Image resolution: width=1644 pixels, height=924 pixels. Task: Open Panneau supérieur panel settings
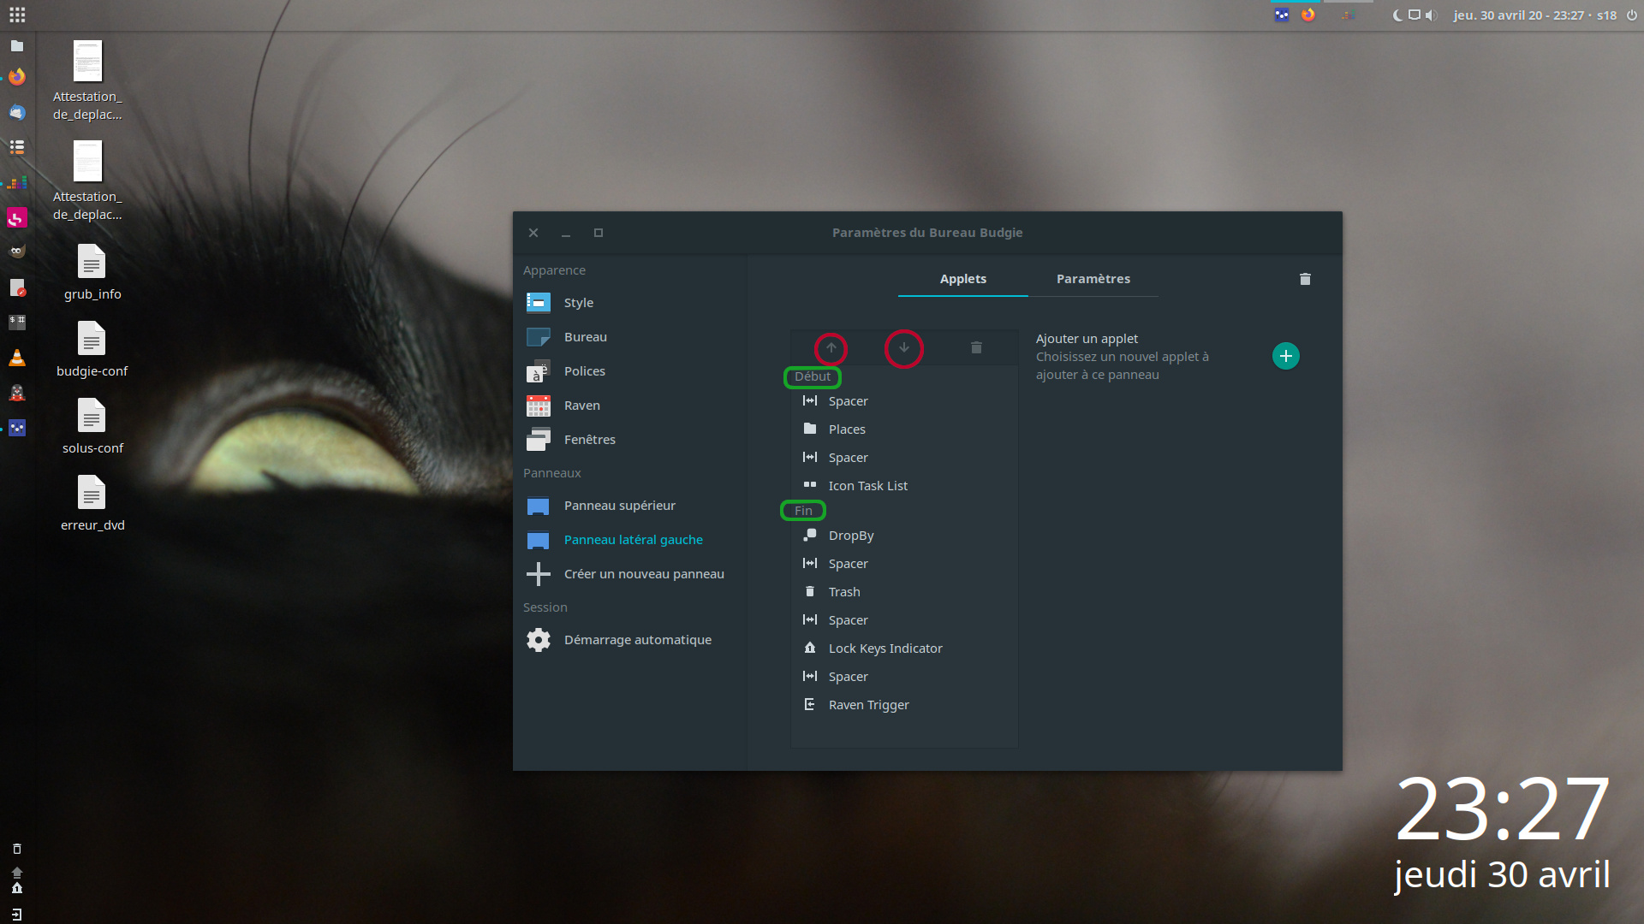(x=619, y=506)
